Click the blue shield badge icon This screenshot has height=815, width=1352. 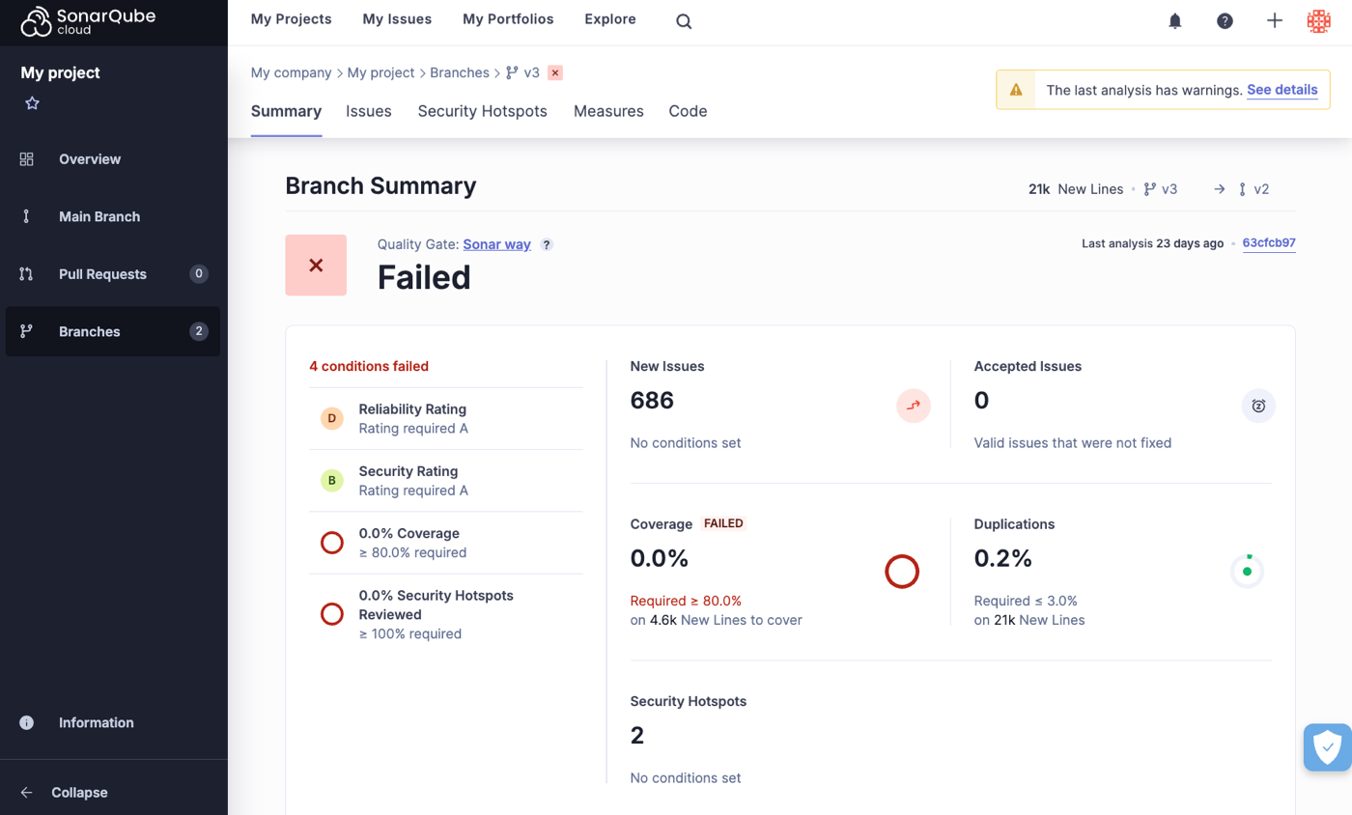coord(1327,746)
